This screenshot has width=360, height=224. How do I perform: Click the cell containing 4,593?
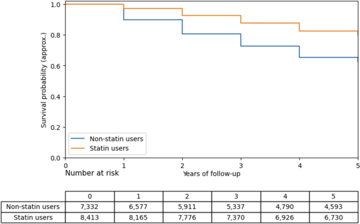[334, 207]
